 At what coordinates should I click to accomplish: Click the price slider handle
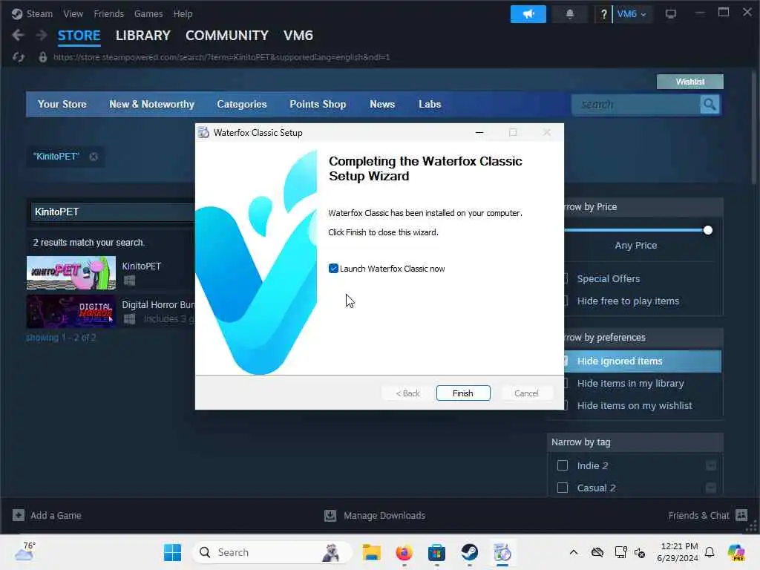coord(707,230)
